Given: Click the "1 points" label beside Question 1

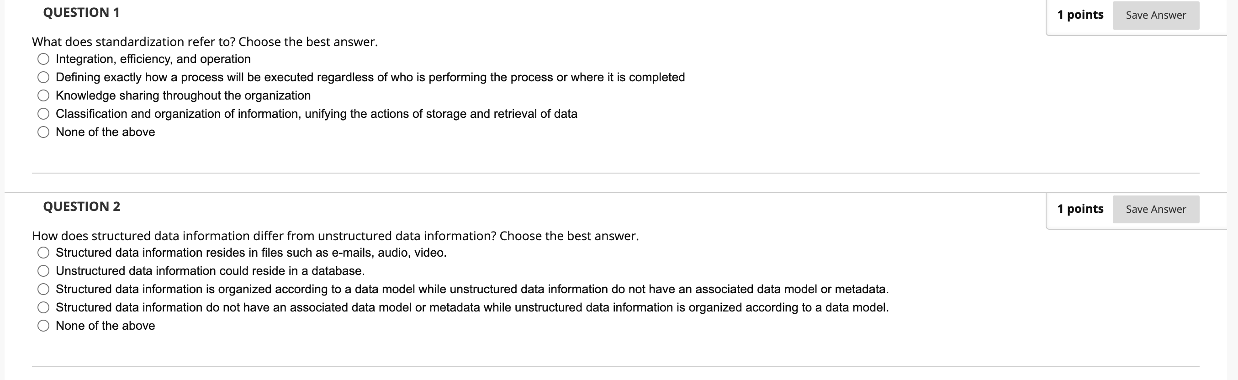Looking at the screenshot, I should (x=1081, y=15).
